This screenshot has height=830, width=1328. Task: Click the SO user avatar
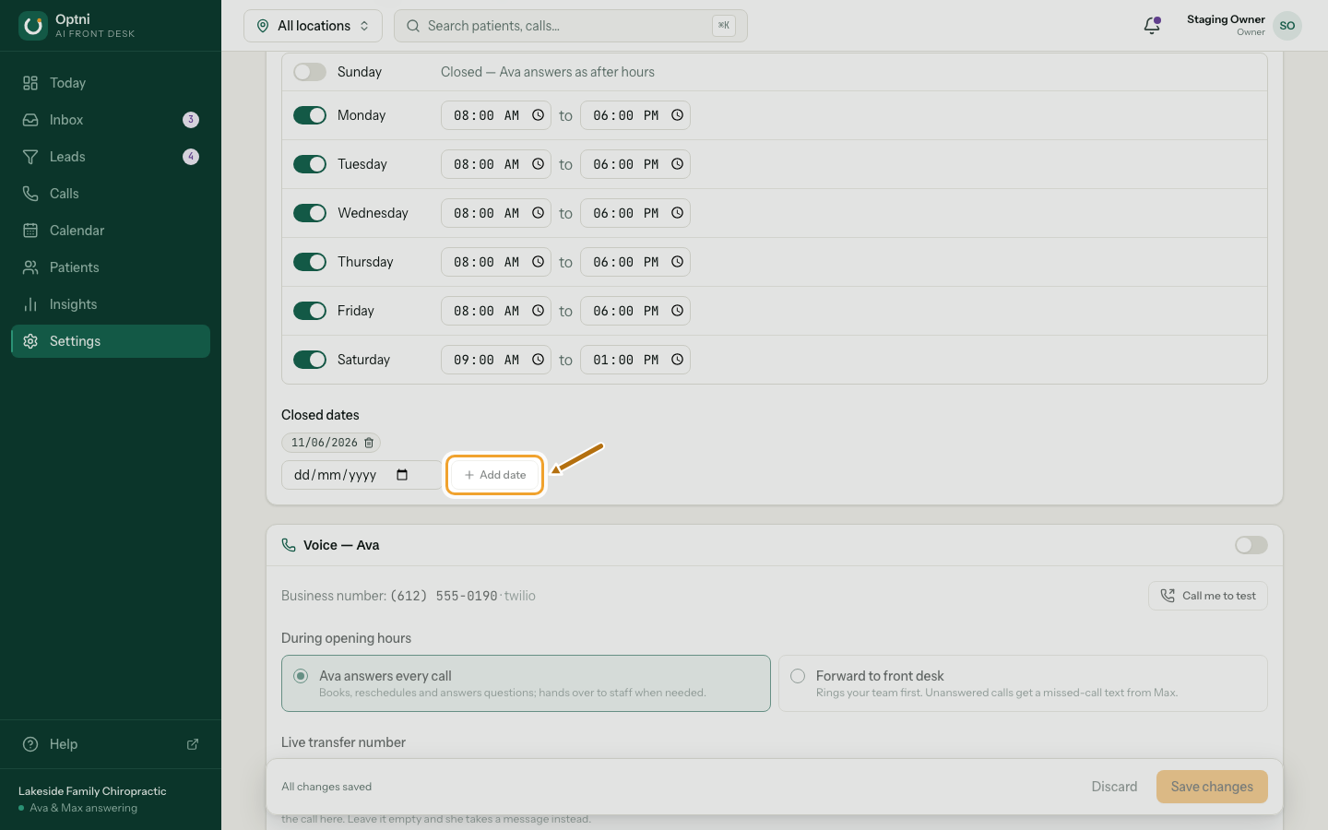click(x=1287, y=26)
